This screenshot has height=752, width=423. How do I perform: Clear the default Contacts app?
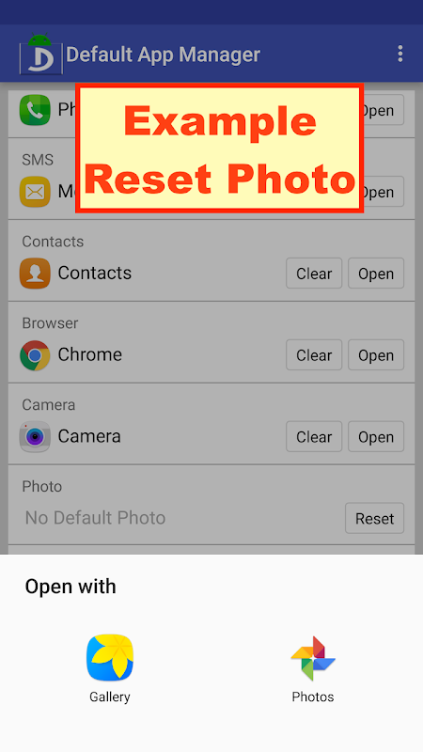click(x=314, y=274)
